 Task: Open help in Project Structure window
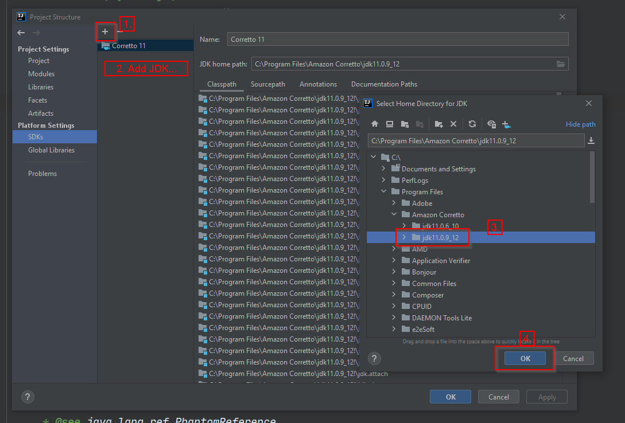click(x=28, y=397)
